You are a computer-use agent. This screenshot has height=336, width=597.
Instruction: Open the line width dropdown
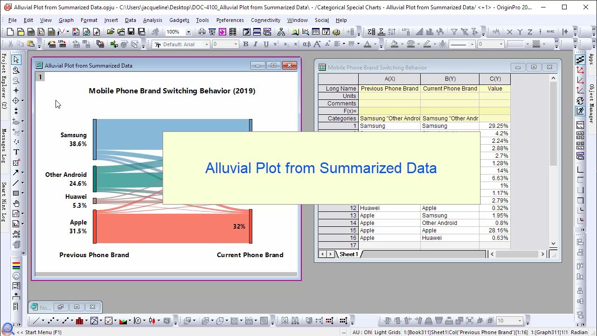coord(501,44)
